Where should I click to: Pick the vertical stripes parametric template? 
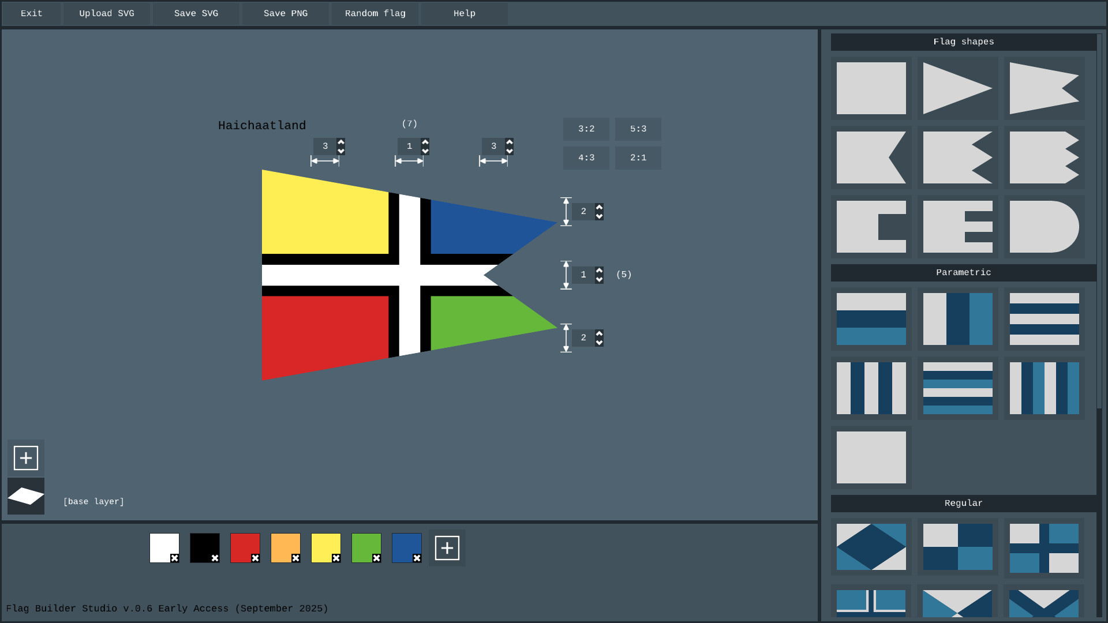click(958, 319)
